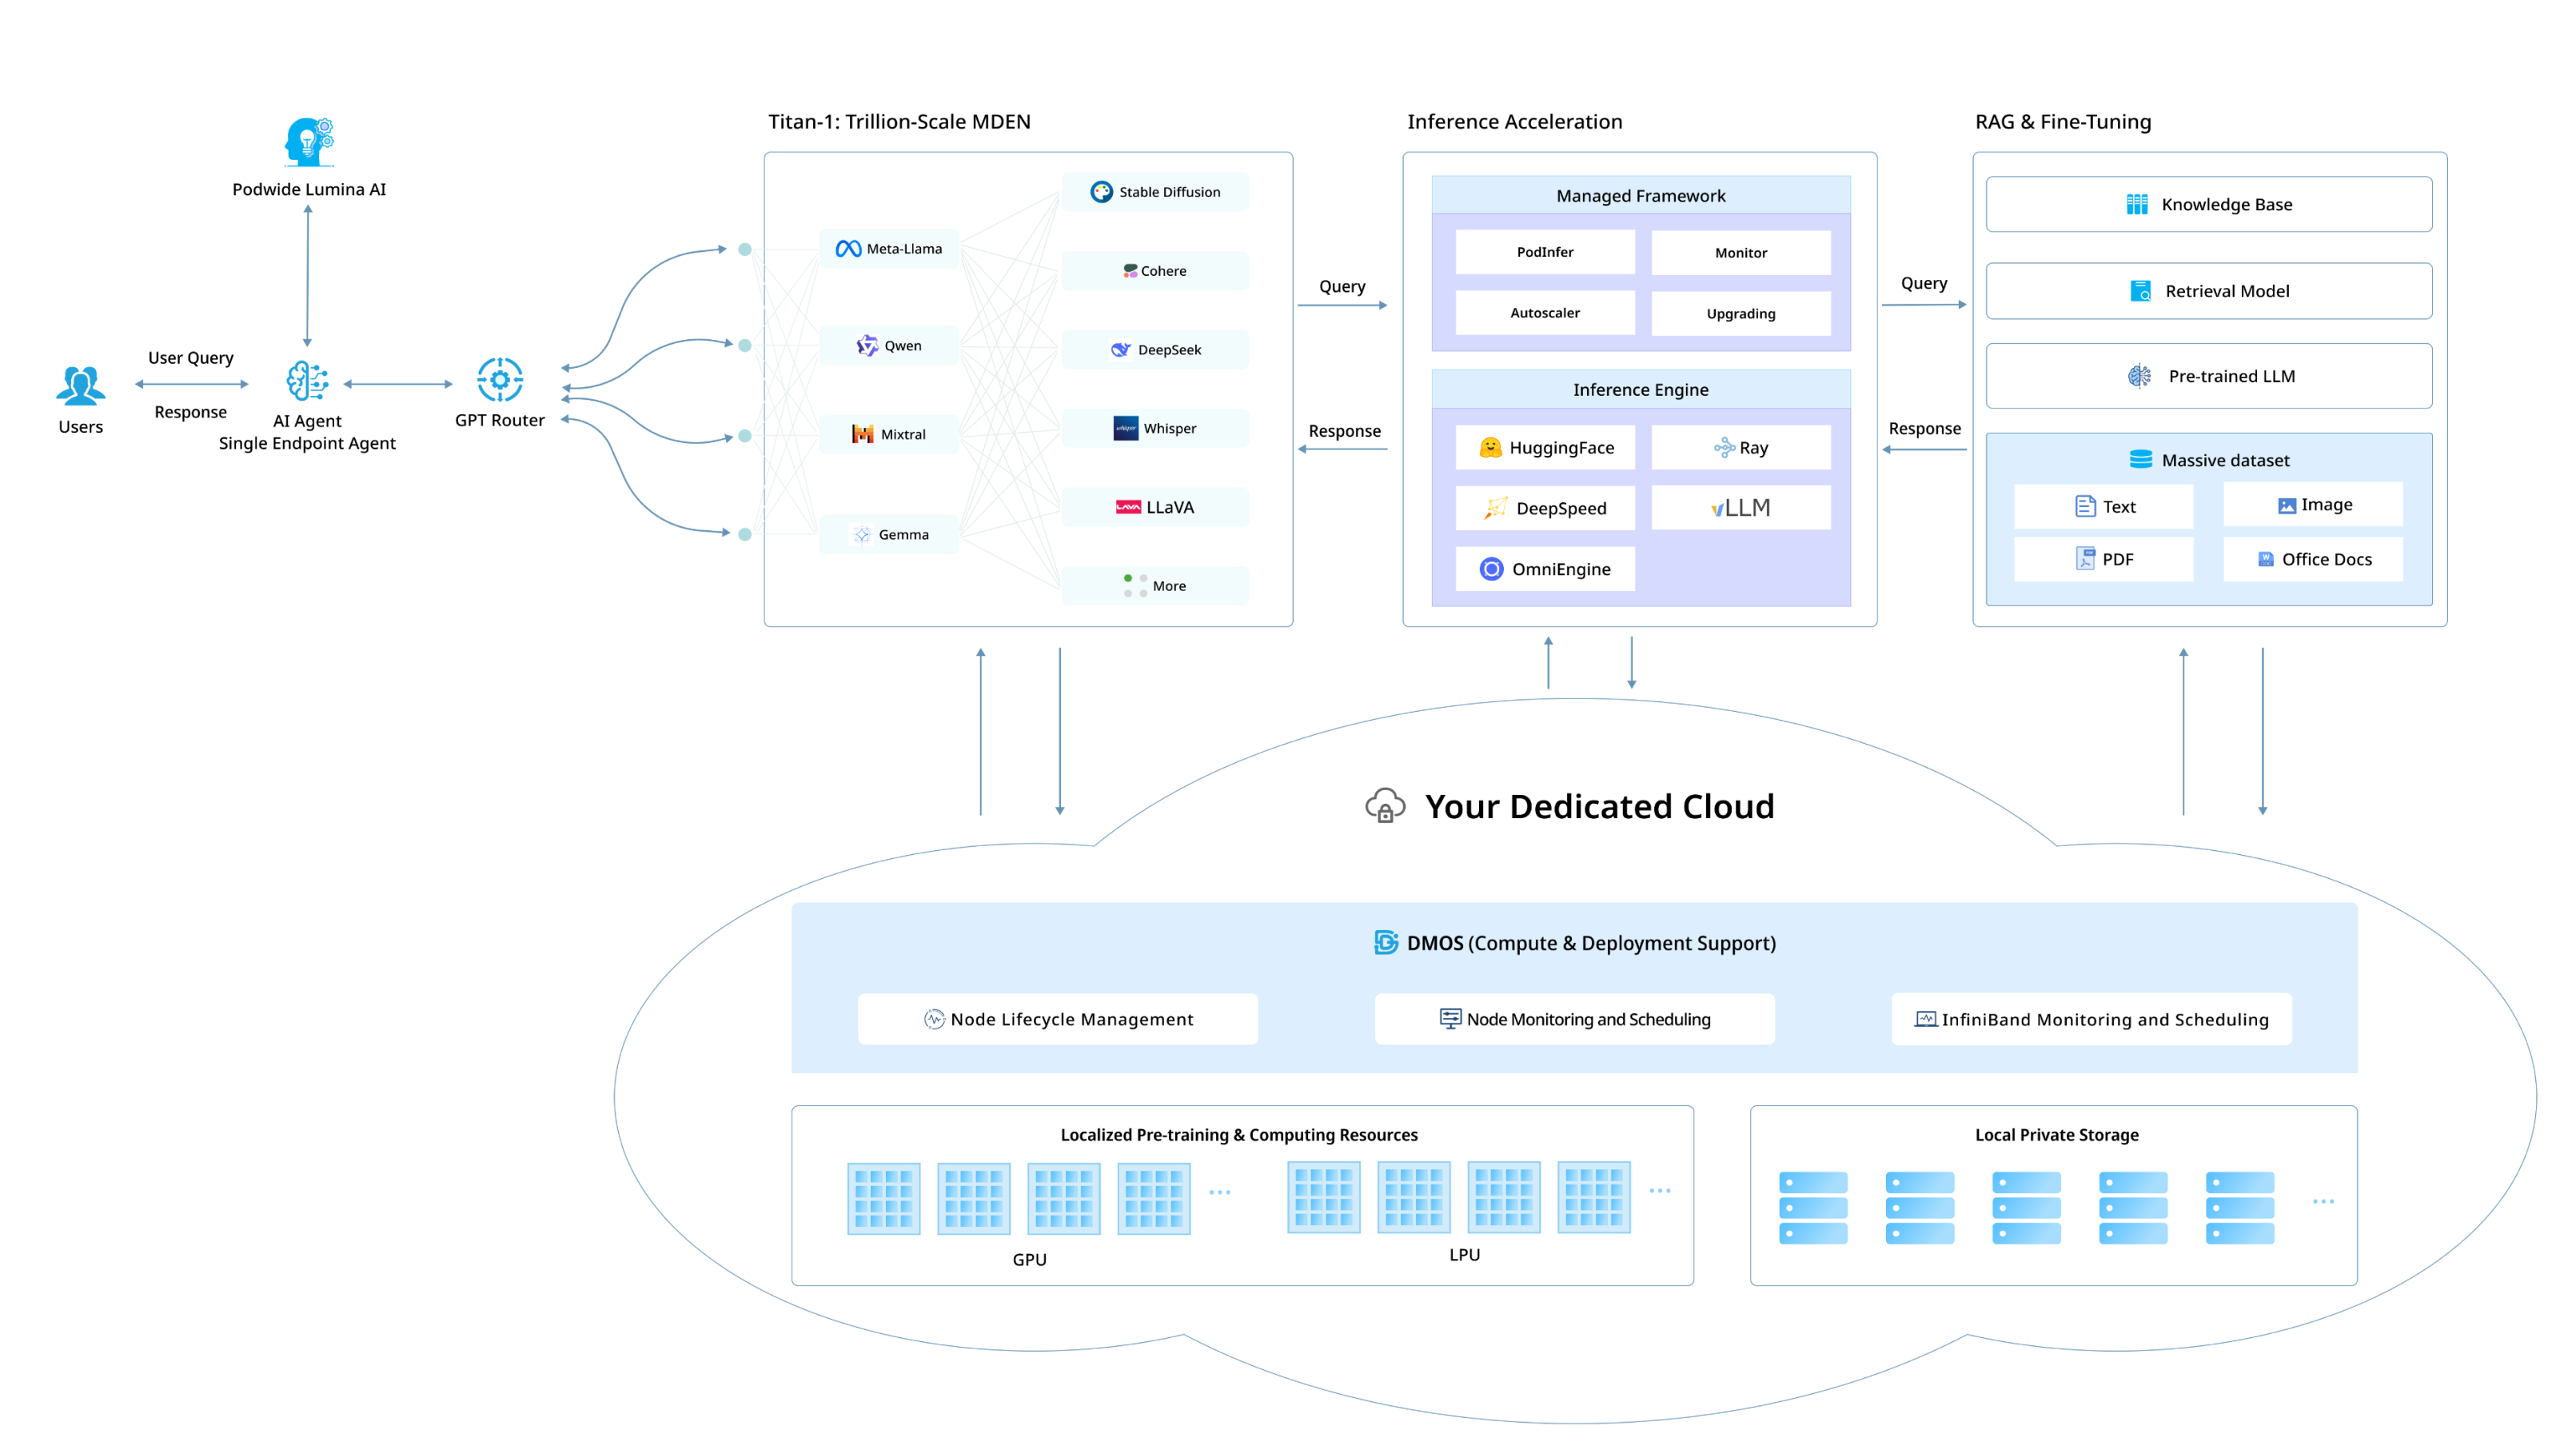Image resolution: width=2576 pixels, height=1454 pixels.
Task: Click the OmniEngine box
Action: pyautogui.click(x=1545, y=569)
